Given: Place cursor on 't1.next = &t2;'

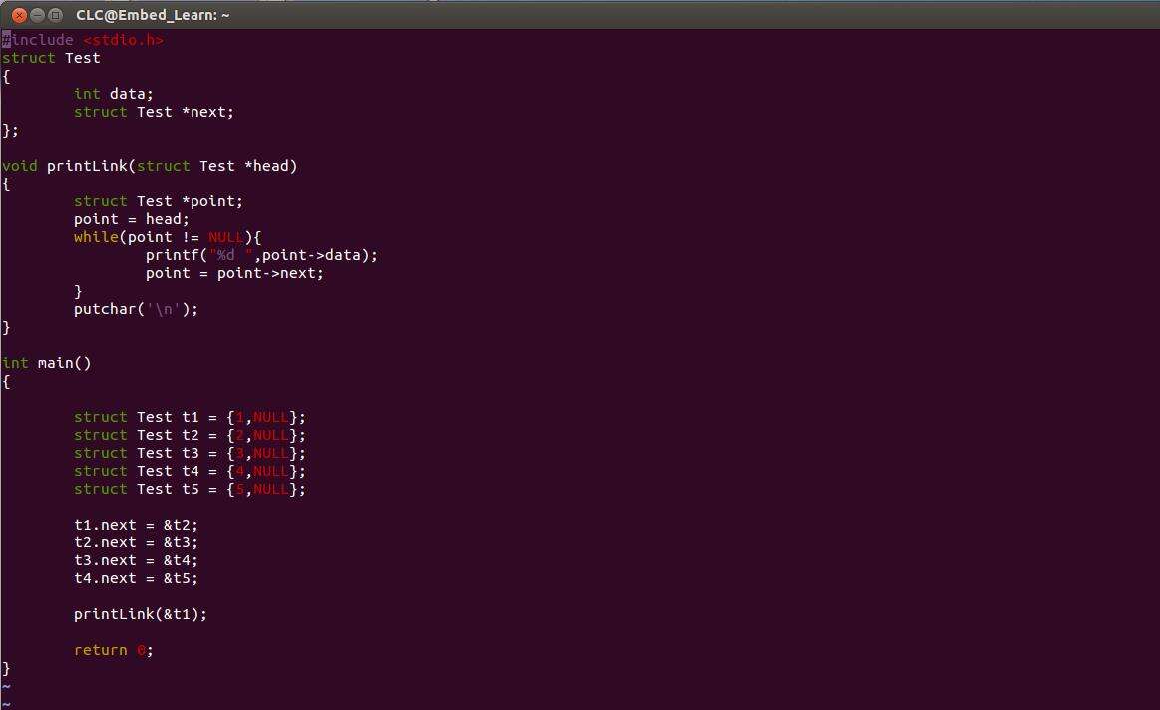Looking at the screenshot, I should [x=136, y=525].
